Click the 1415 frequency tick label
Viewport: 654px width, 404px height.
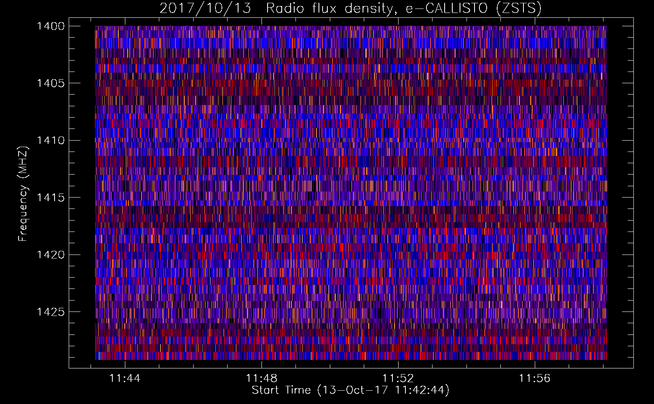(51, 198)
